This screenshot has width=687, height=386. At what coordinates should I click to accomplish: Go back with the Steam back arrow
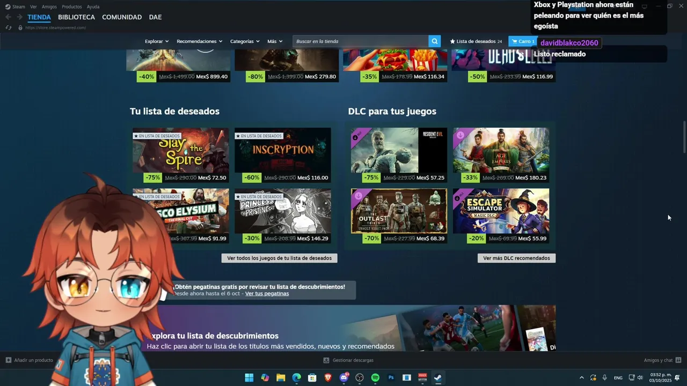pyautogui.click(x=8, y=17)
